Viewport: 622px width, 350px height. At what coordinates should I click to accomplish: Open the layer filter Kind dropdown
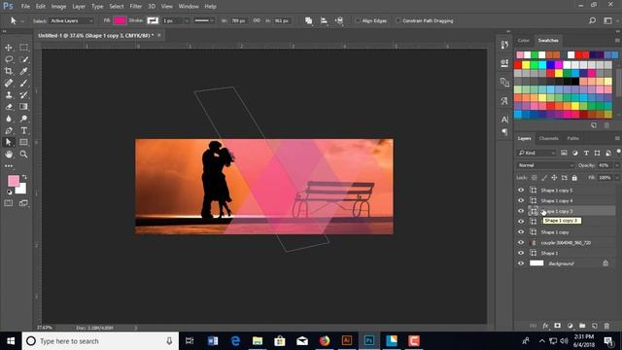(x=536, y=153)
